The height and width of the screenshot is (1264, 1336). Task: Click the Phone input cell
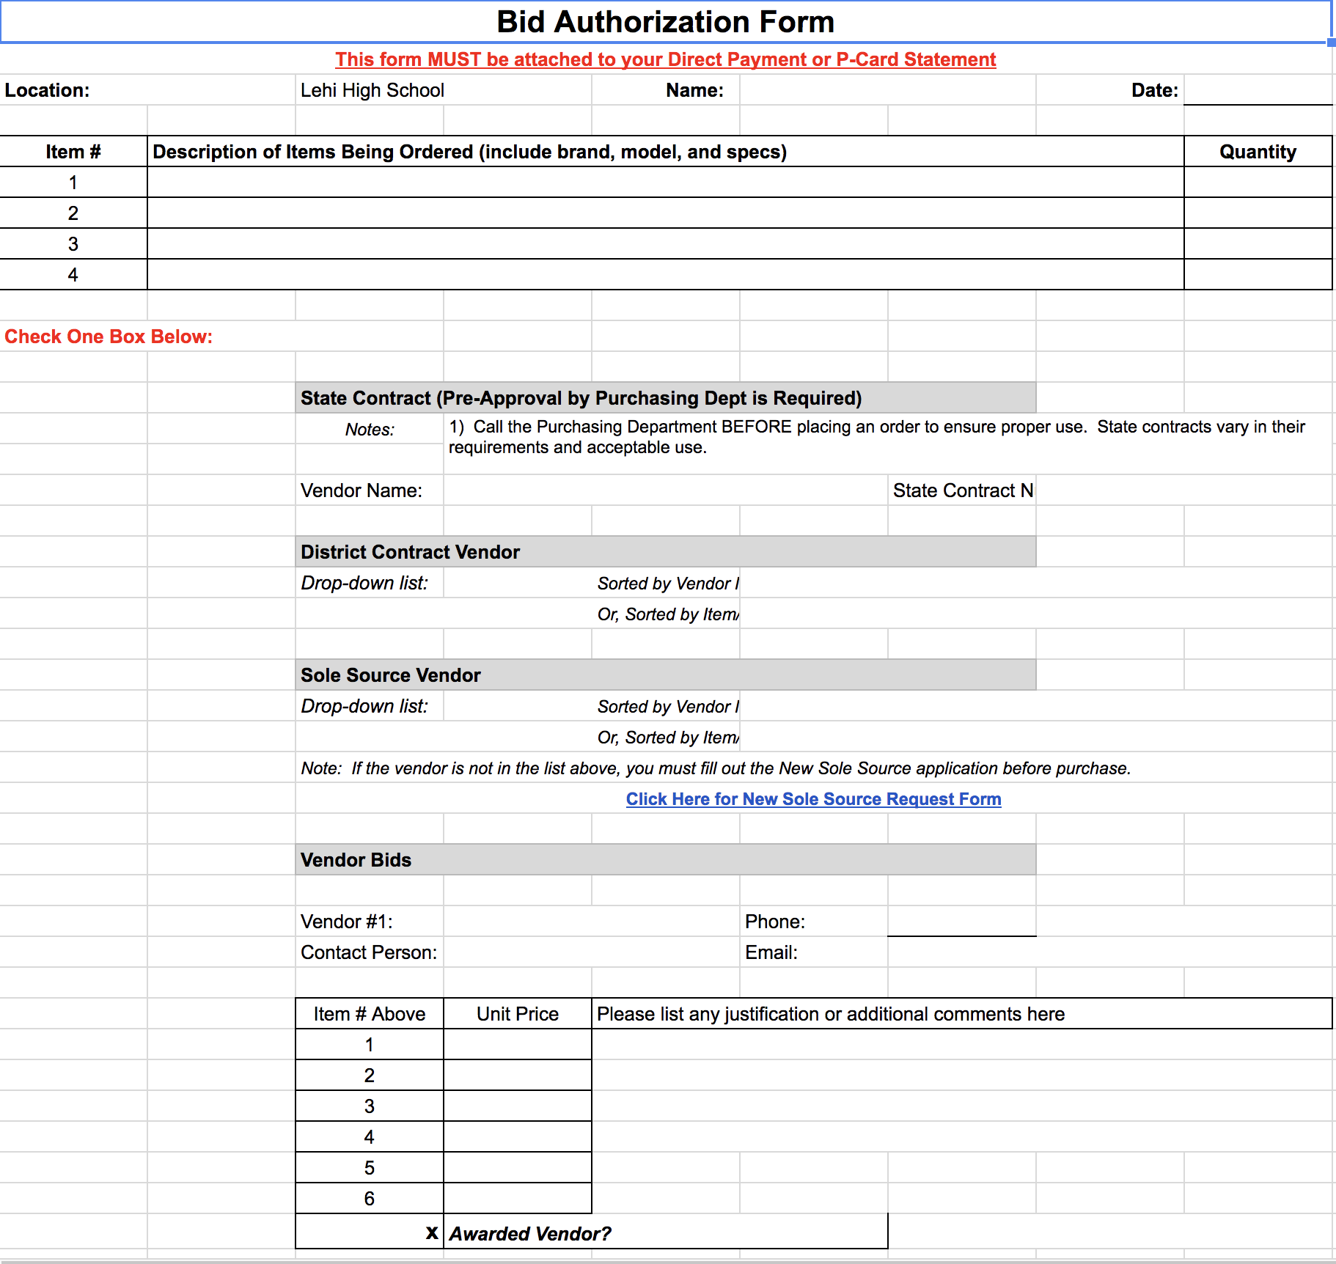pyautogui.click(x=962, y=922)
